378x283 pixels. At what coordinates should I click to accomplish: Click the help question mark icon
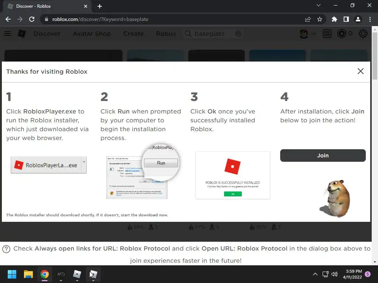(x=6, y=249)
